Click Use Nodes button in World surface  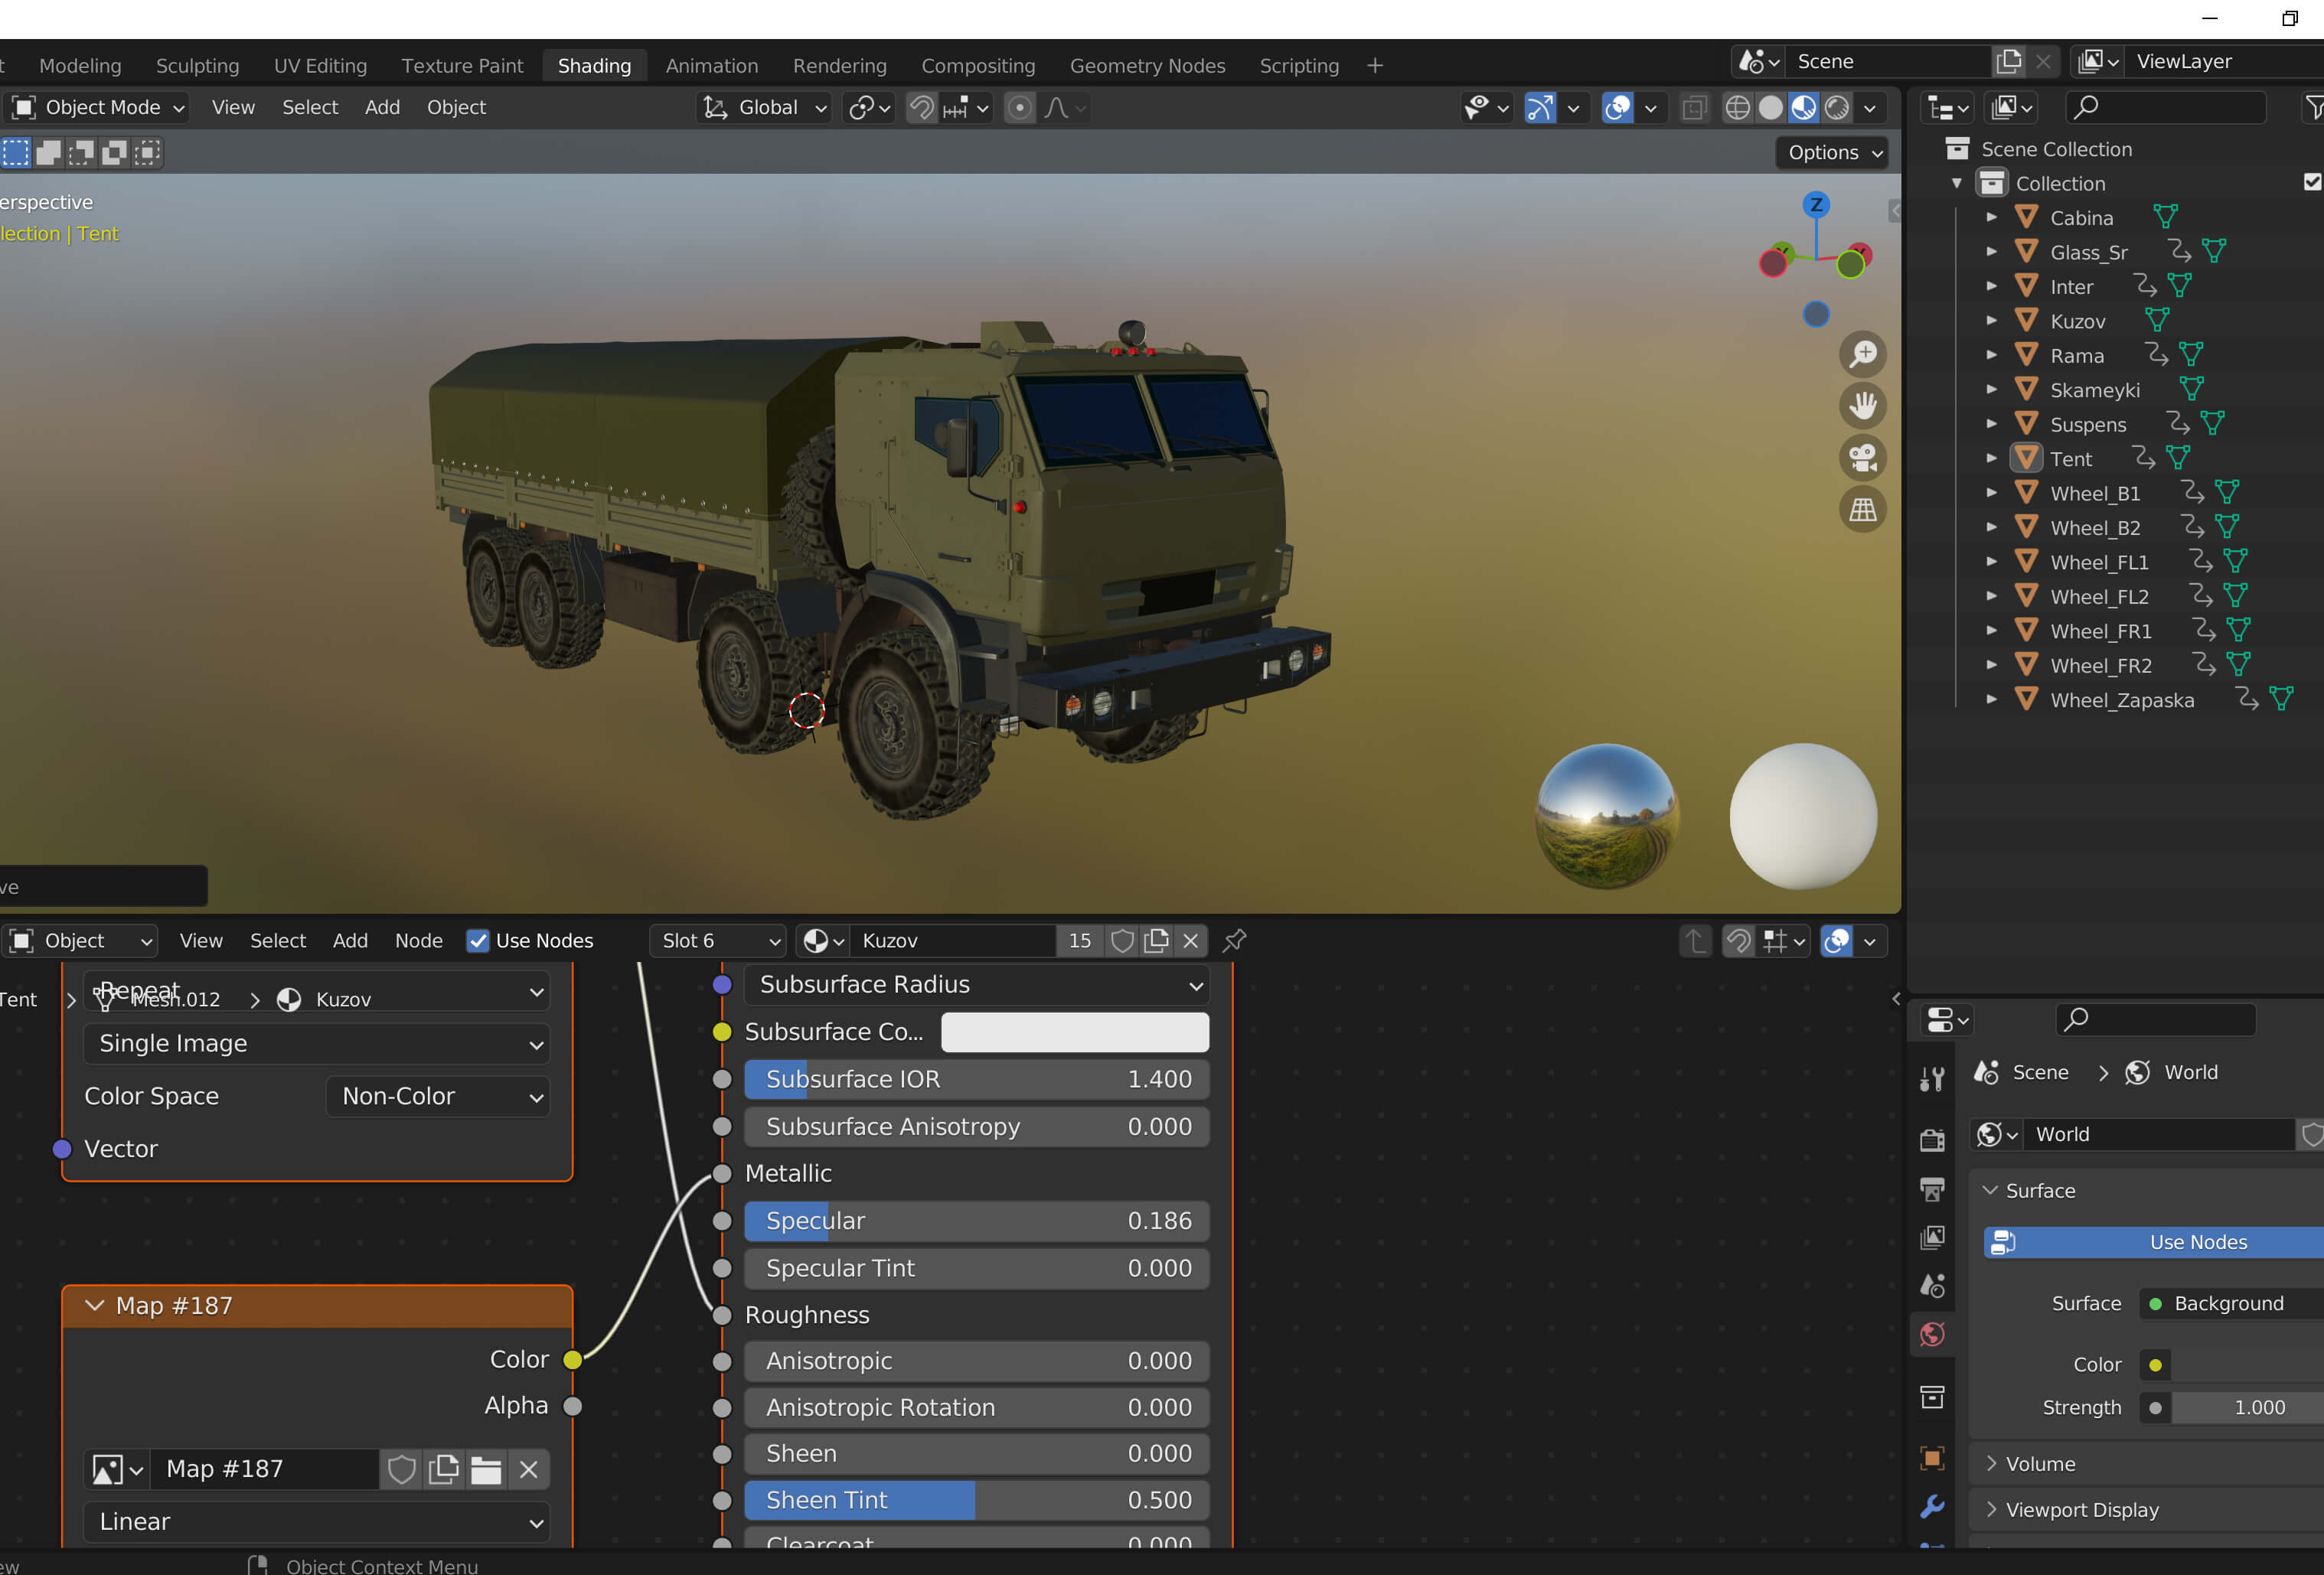click(x=2154, y=1242)
